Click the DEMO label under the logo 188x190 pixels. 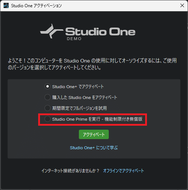point(74,39)
